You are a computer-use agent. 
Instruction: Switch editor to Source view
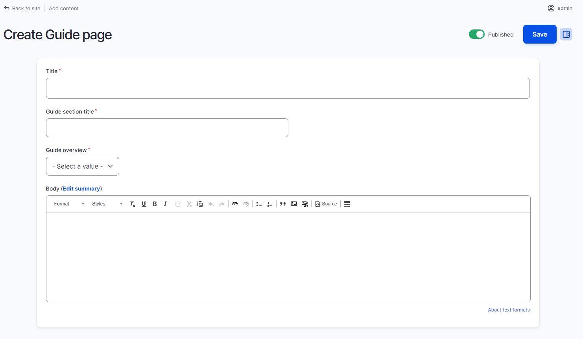pyautogui.click(x=326, y=204)
